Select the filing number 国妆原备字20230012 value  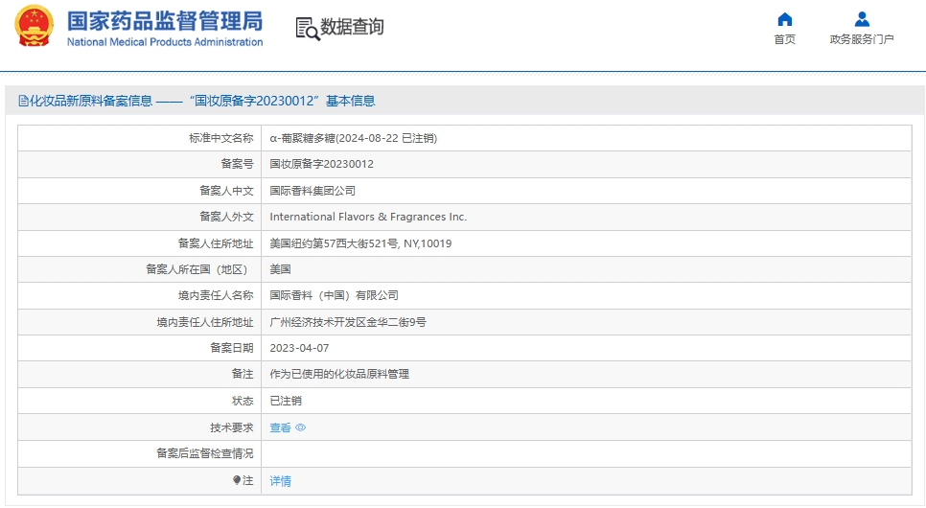(321, 164)
